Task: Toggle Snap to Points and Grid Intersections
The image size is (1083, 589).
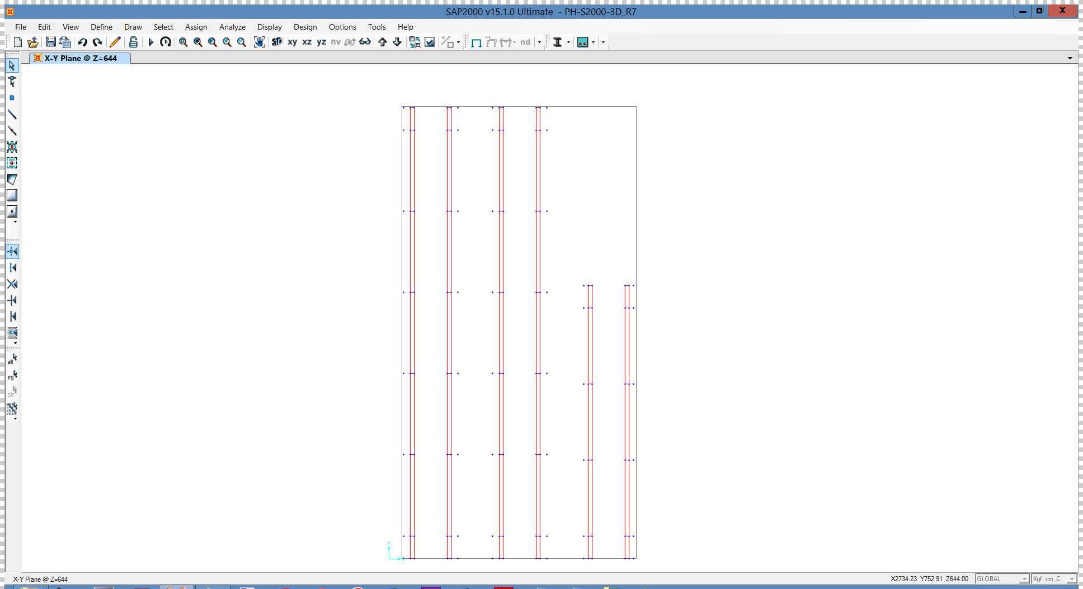Action: click(x=12, y=252)
